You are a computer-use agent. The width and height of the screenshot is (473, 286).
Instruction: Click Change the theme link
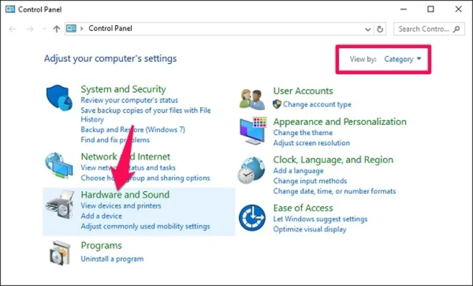click(303, 133)
